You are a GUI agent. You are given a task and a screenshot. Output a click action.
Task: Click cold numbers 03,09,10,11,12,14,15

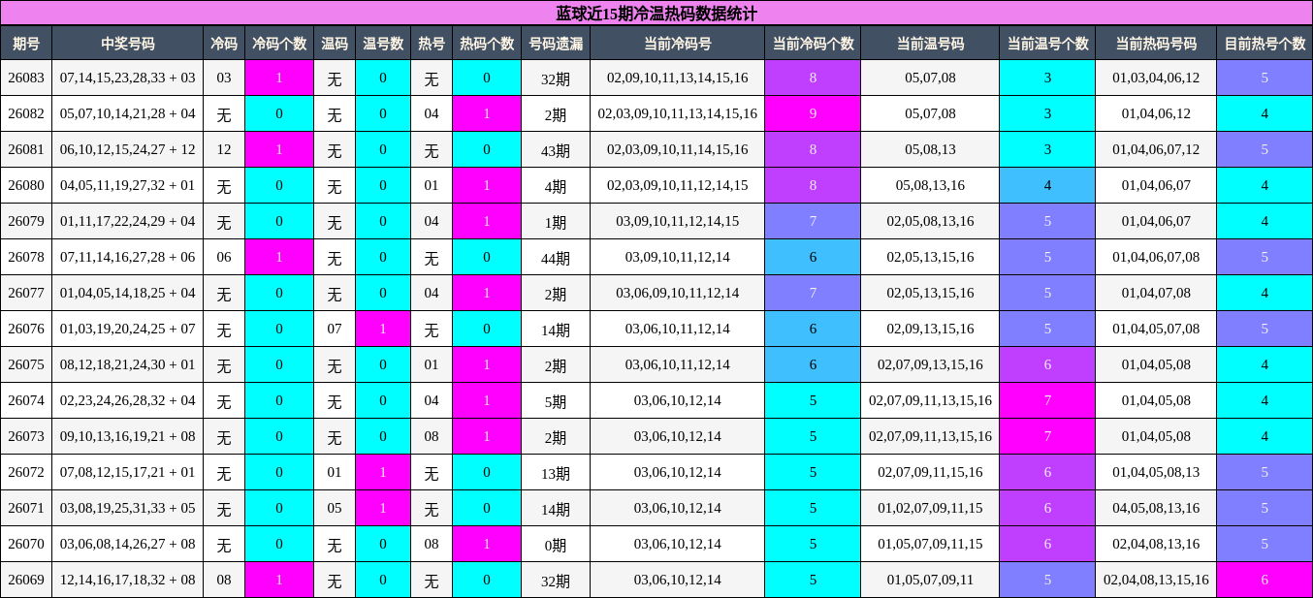[677, 221]
